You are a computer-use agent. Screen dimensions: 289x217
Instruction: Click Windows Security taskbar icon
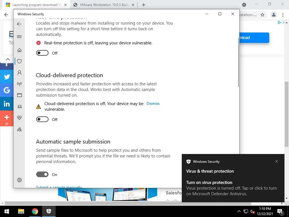49,211
